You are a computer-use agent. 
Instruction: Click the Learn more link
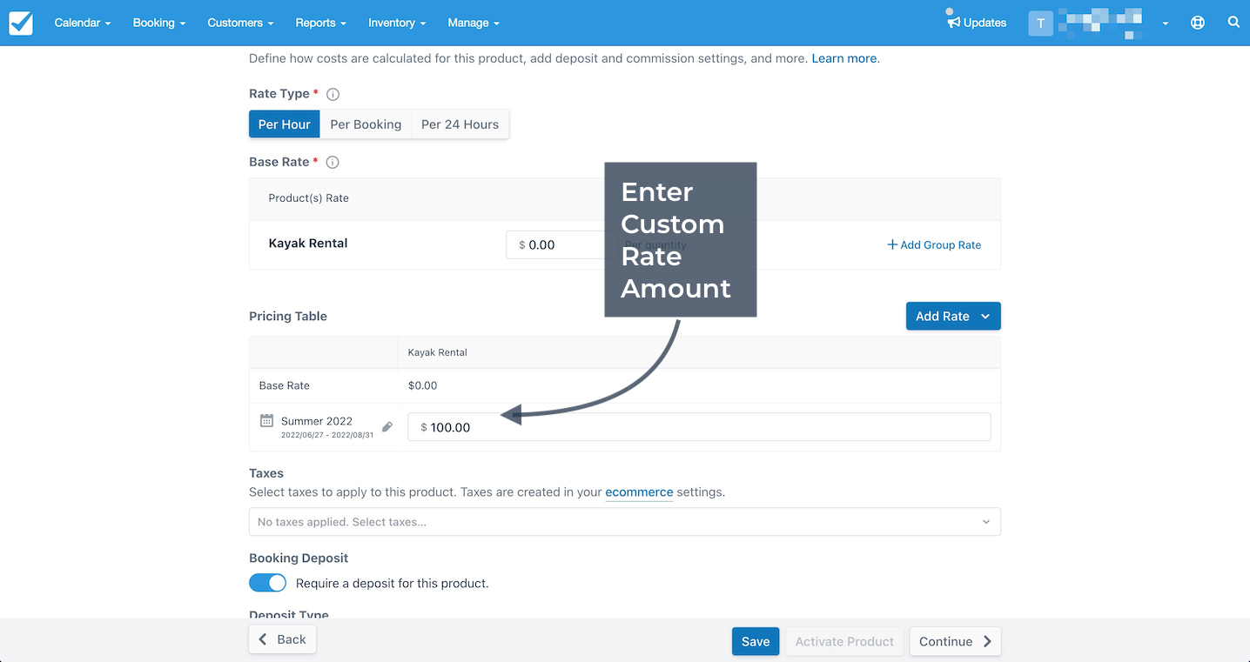point(844,58)
